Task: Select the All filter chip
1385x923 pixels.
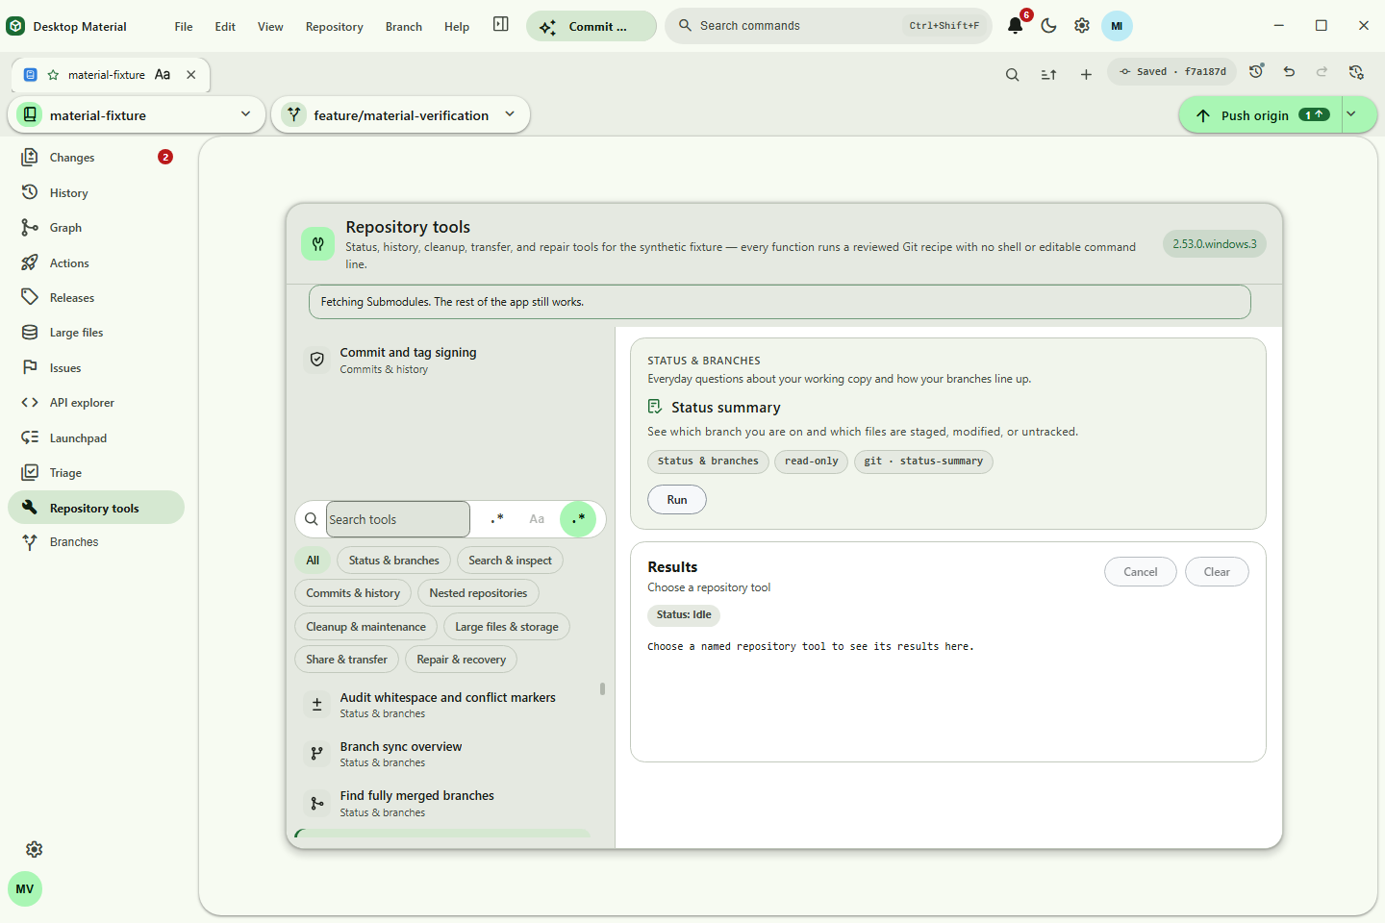Action: tap(313, 561)
